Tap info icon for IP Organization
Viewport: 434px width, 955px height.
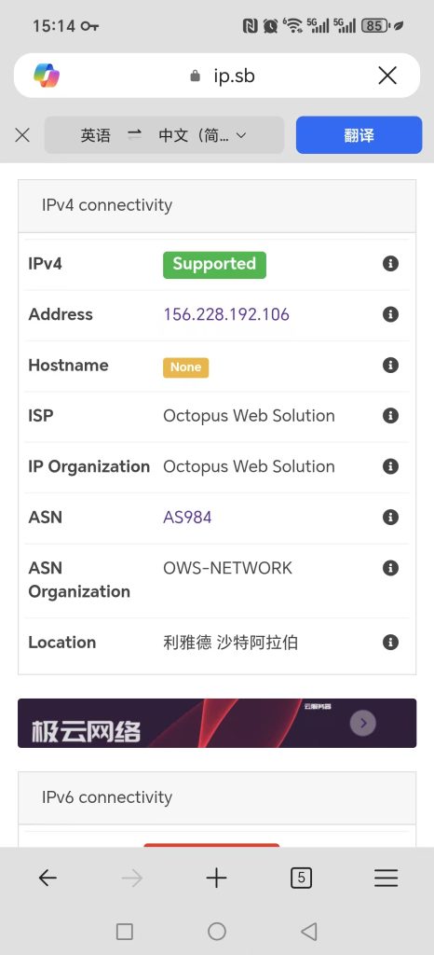click(x=390, y=466)
